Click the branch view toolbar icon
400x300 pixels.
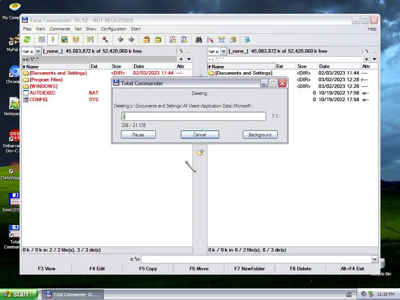point(90,39)
